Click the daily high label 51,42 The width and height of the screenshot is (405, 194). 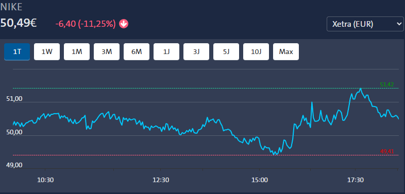387,84
